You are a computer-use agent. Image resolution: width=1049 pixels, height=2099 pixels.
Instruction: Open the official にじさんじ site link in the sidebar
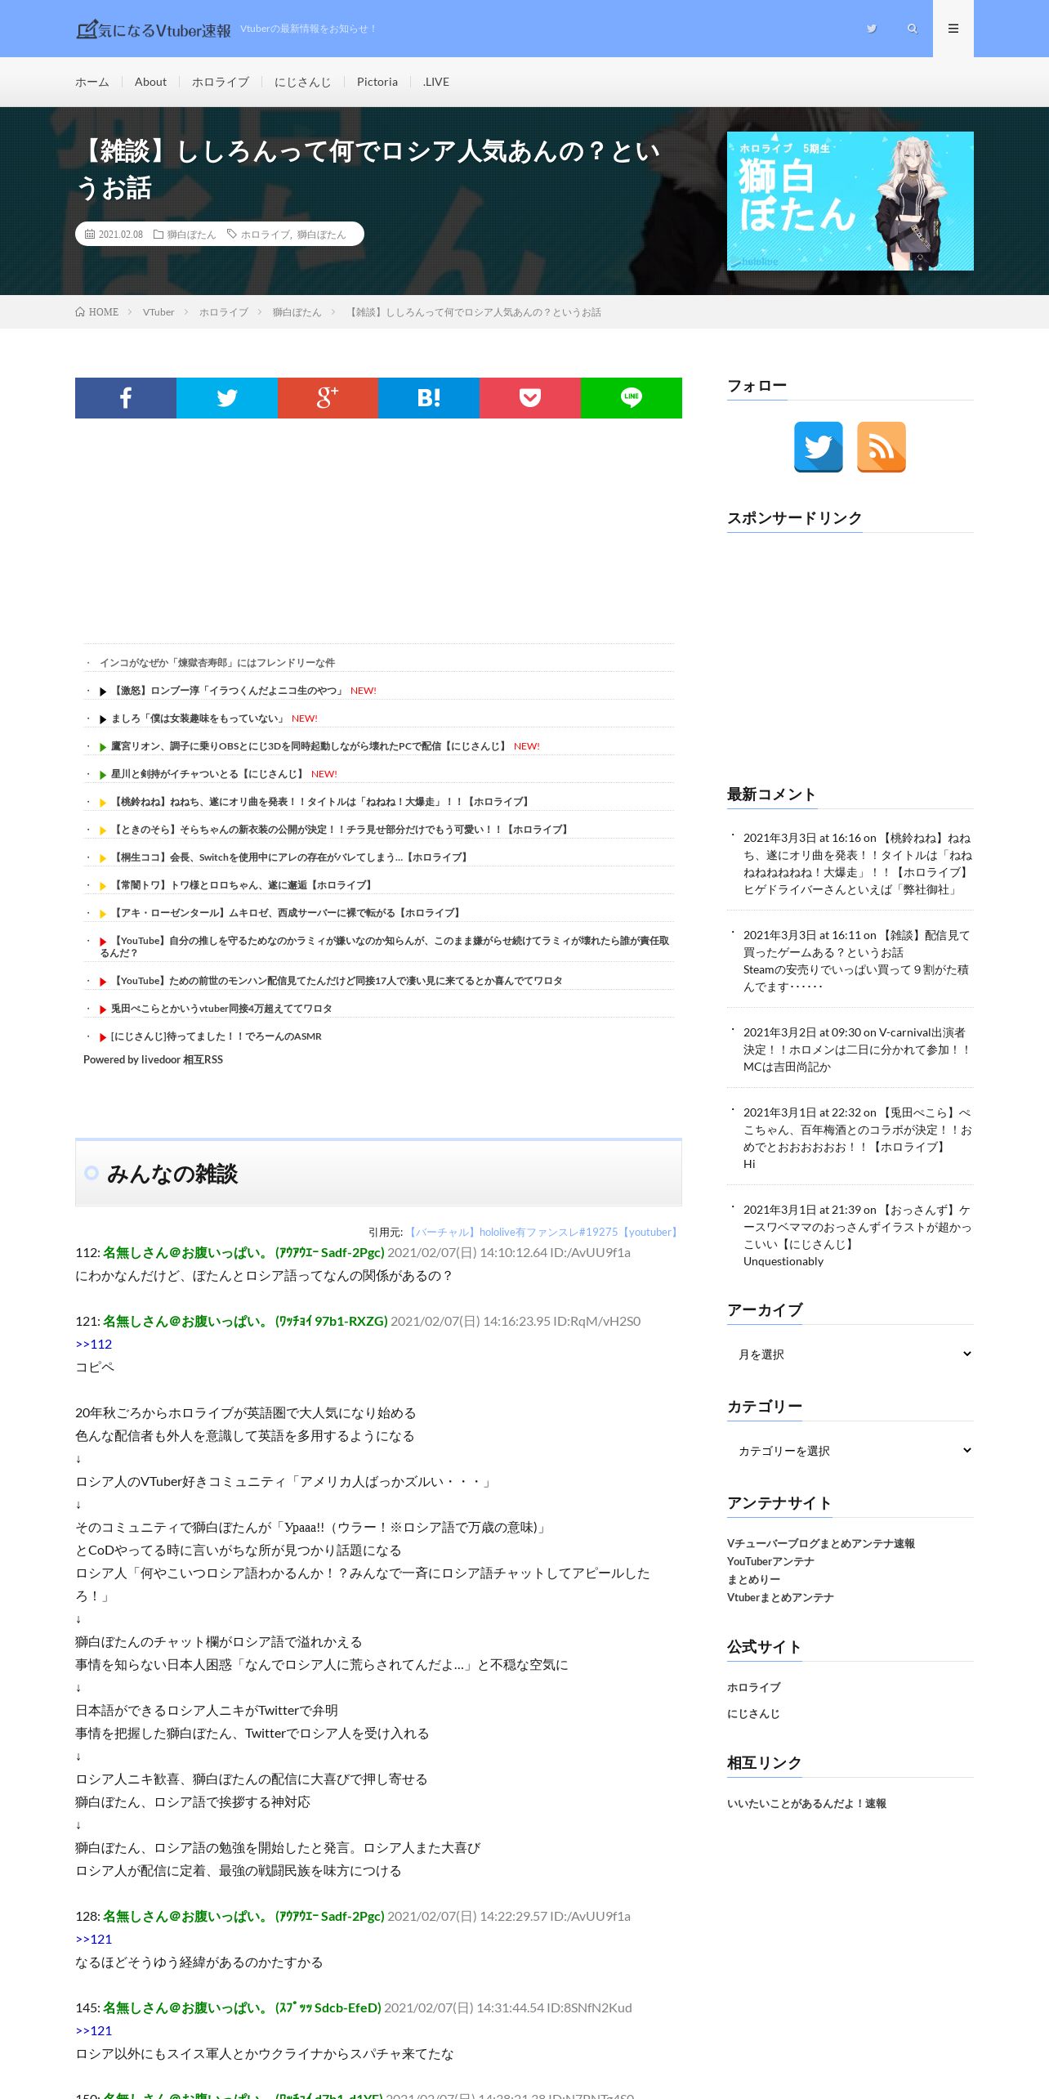(x=753, y=1713)
